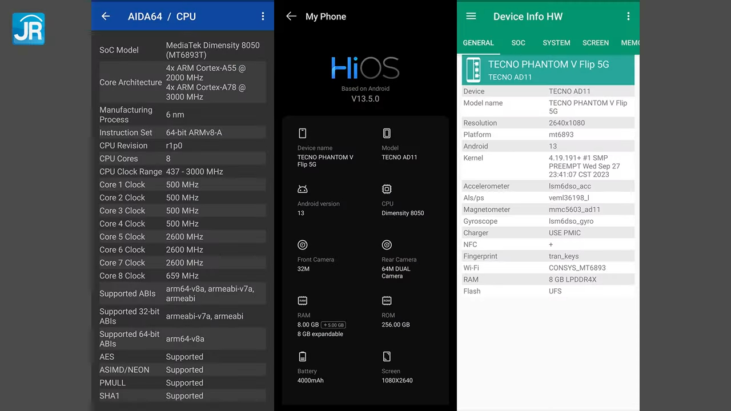Image resolution: width=731 pixels, height=411 pixels.
Task: Open the AIDA64 three-dot overflow menu
Action: pos(263,17)
